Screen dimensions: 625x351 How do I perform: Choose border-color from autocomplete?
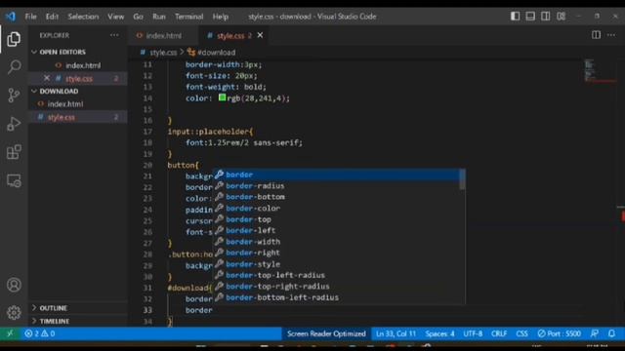336,208
